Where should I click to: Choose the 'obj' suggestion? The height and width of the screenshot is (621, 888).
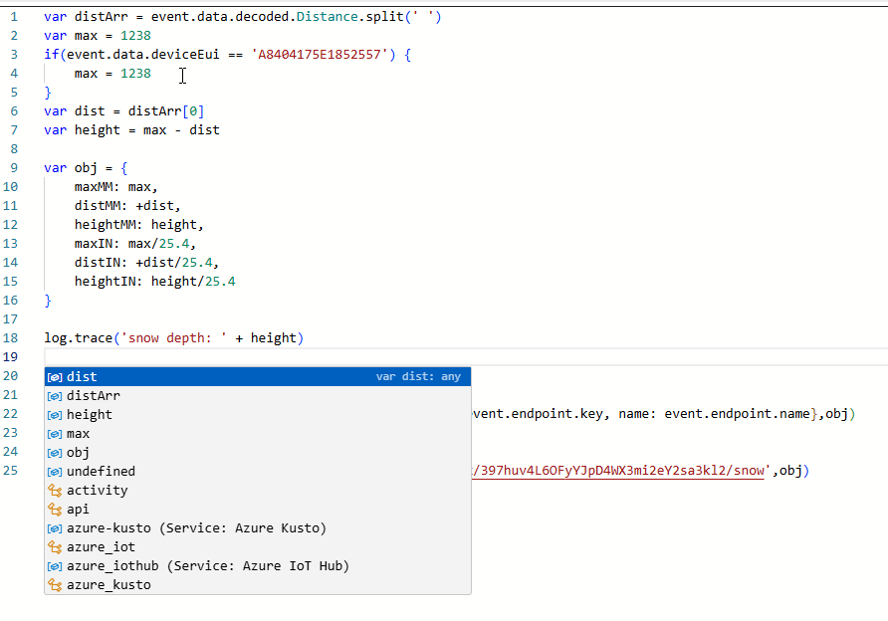pos(258,452)
